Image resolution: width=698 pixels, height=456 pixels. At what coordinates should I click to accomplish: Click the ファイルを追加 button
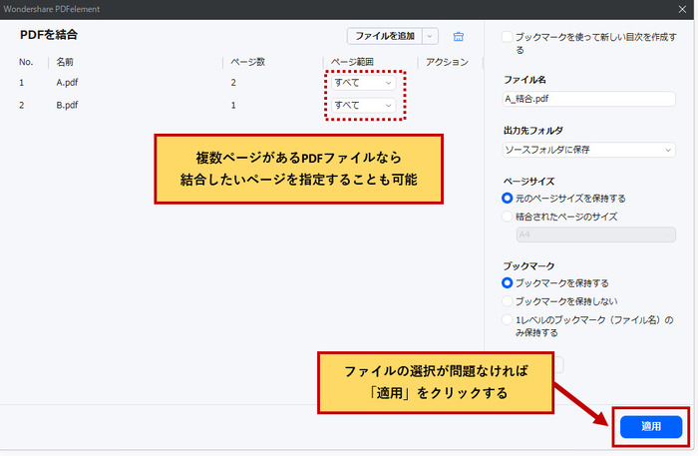point(385,36)
